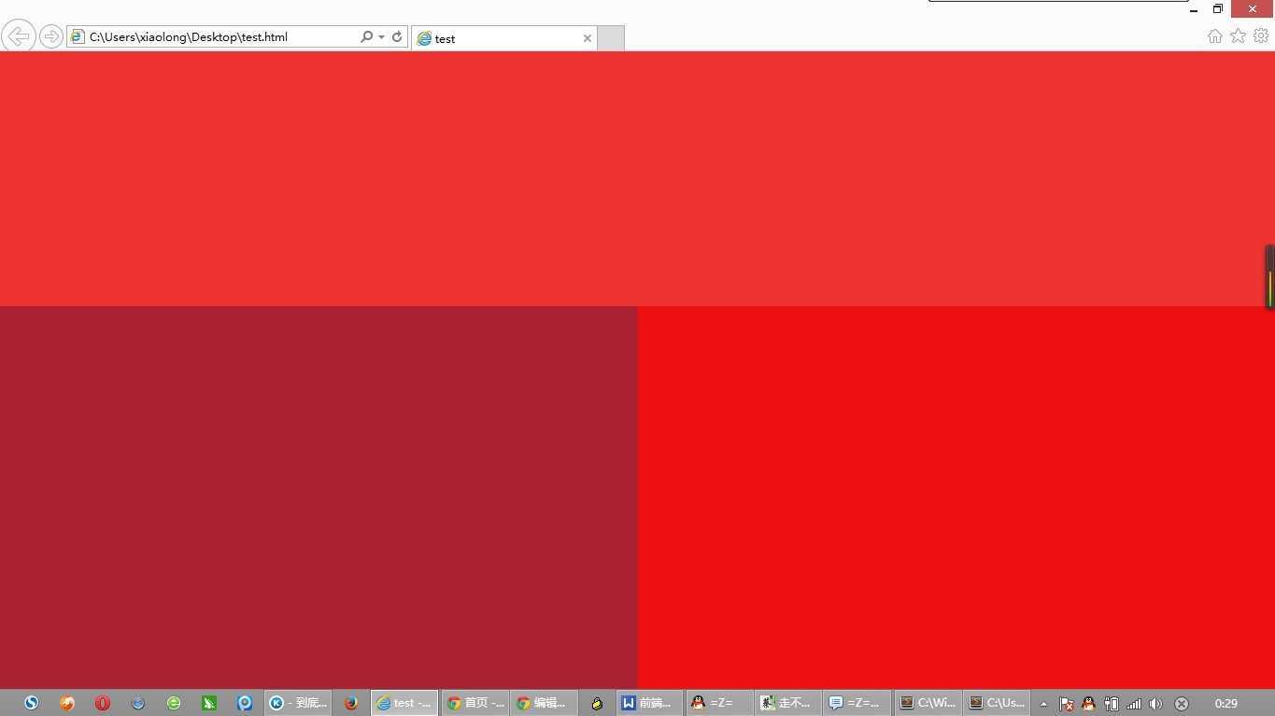Open the volume speaker tray icon
1275x716 pixels.
[1156, 704]
